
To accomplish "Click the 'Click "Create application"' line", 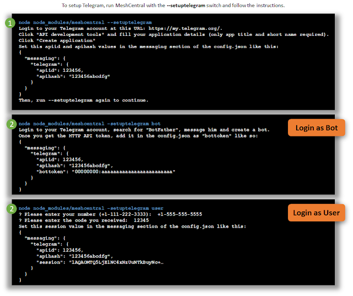I will [57, 40].
